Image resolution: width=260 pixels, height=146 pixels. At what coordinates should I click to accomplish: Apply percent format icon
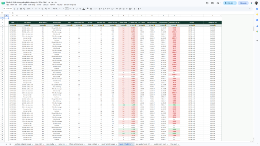(x=39, y=9)
